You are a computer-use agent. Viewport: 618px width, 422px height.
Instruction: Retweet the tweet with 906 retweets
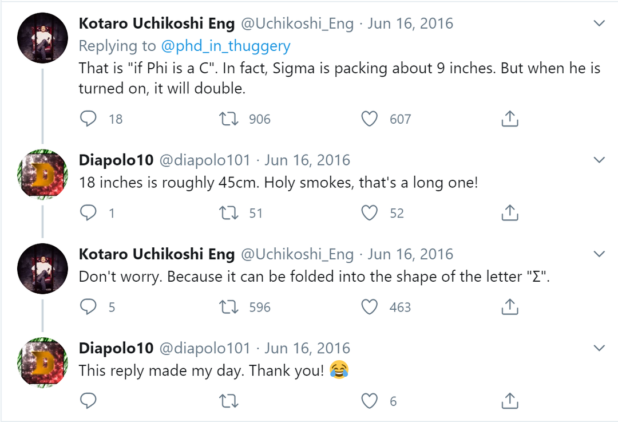click(229, 119)
